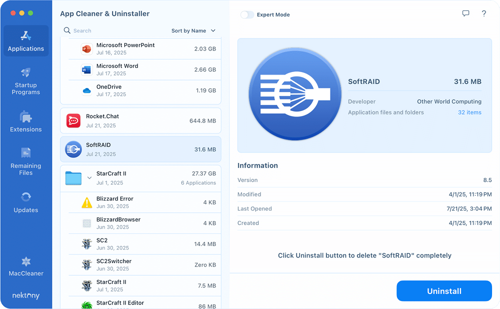Click the SoftRAID icon in the list
The height and width of the screenshot is (309, 500).
(73, 149)
